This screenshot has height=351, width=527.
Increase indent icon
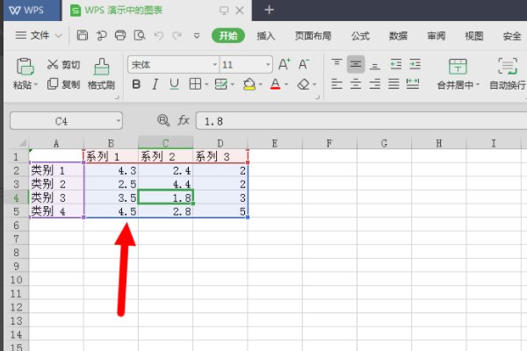415,64
